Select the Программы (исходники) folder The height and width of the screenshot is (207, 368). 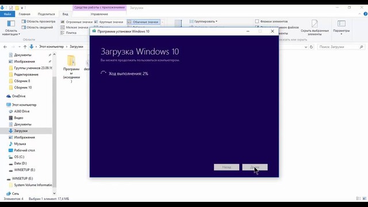click(71, 69)
